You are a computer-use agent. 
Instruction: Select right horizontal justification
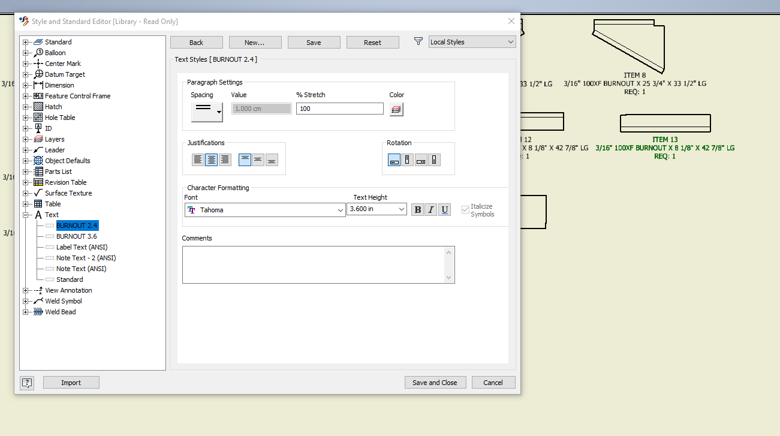(225, 160)
